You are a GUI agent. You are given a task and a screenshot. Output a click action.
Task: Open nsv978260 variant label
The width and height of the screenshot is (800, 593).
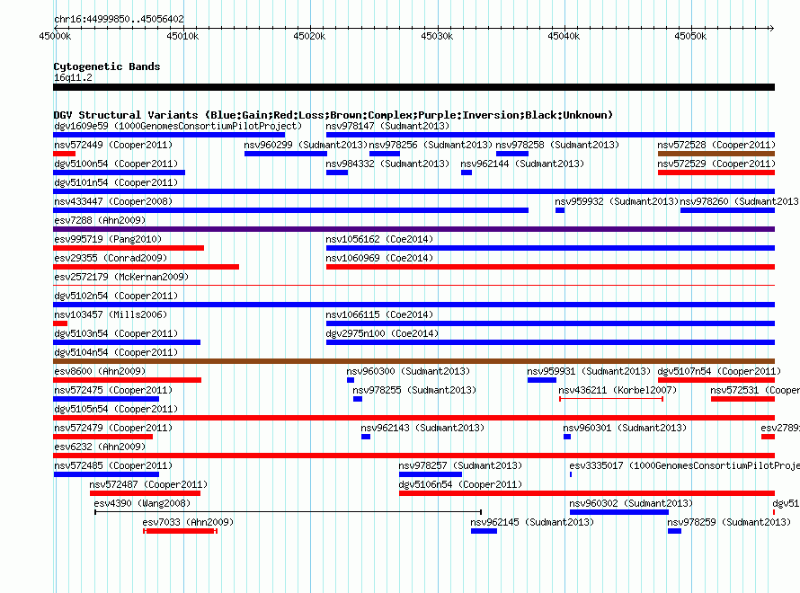click(x=740, y=201)
